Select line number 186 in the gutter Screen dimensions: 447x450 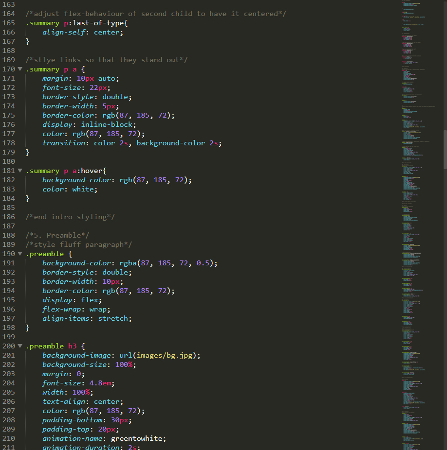pos(9,208)
